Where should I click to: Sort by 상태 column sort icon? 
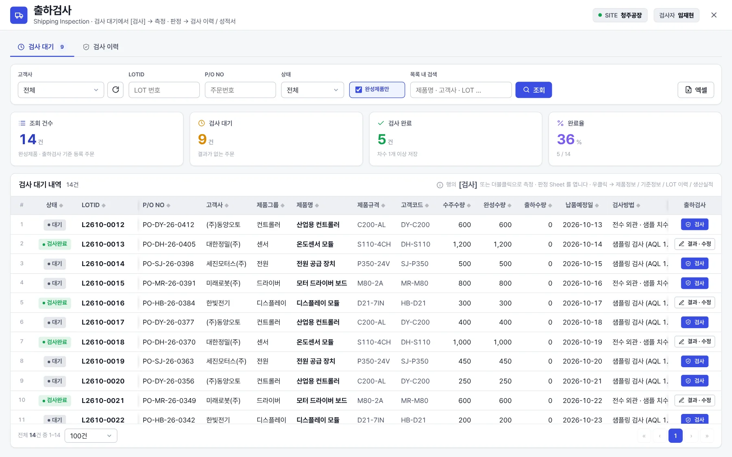click(61, 206)
